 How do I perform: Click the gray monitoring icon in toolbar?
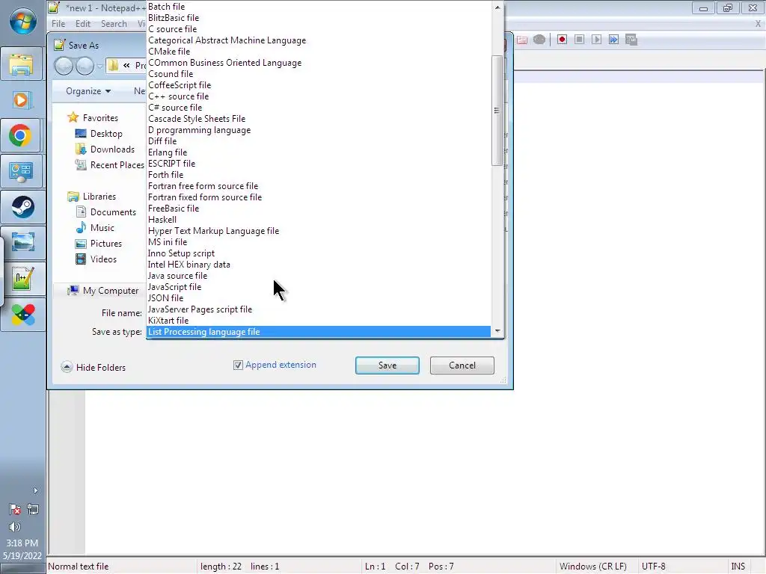coord(539,40)
